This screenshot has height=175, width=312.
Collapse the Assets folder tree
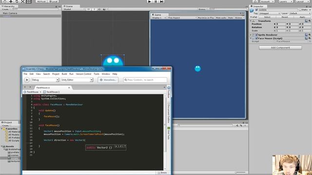[x=1, y=146]
